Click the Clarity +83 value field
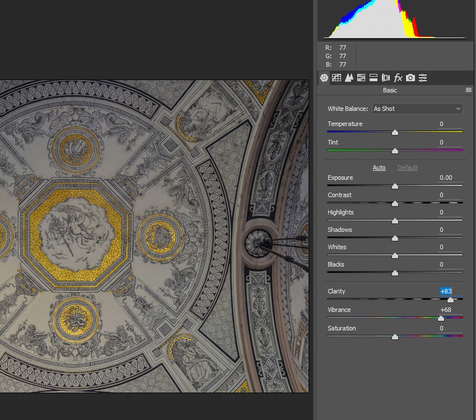The image size is (476, 420). pos(450,291)
